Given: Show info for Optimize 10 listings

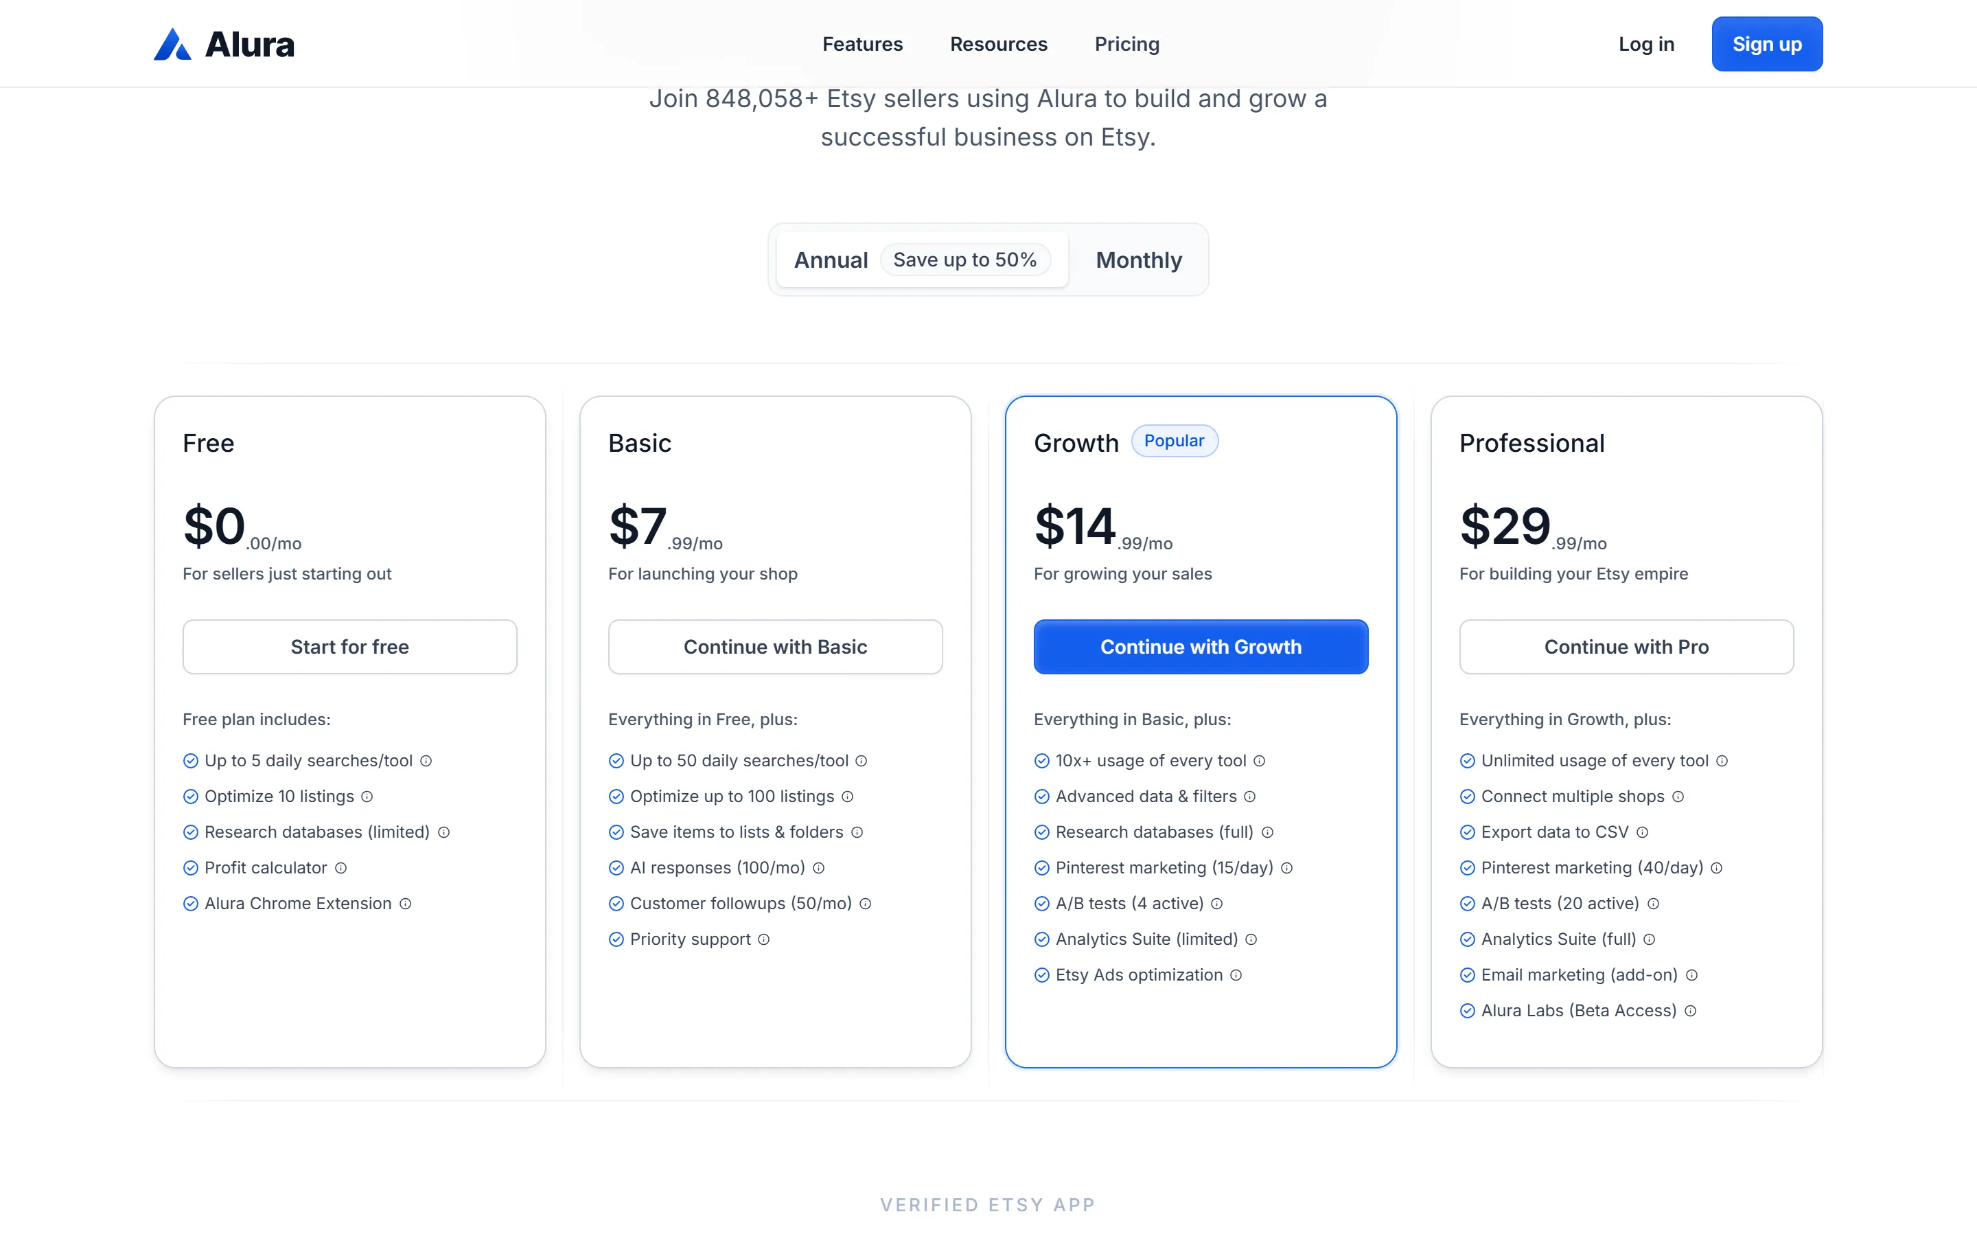Looking at the screenshot, I should click(368, 797).
